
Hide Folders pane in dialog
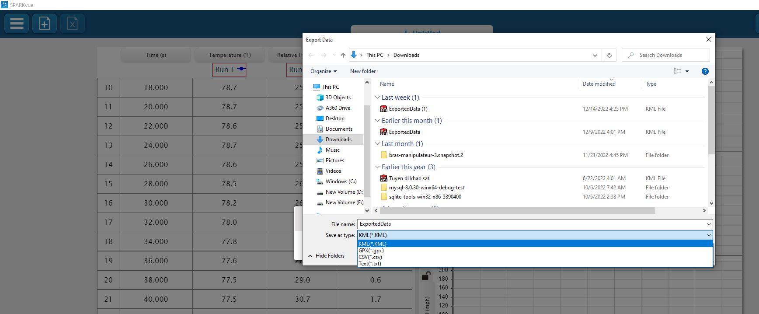[326, 256]
